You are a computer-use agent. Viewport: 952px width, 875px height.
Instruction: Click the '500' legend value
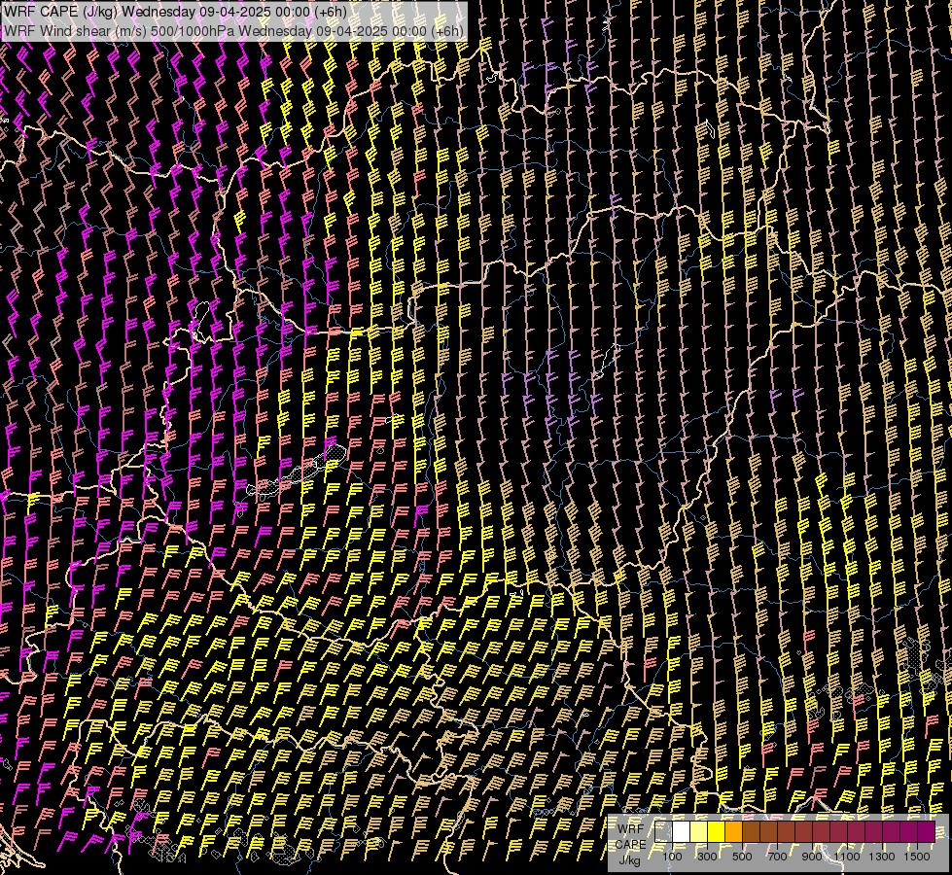742,857
